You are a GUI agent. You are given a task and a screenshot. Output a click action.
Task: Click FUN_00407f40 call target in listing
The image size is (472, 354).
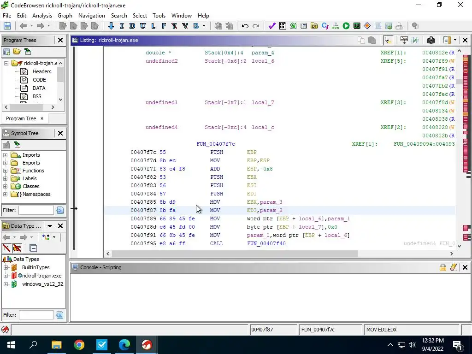click(266, 243)
